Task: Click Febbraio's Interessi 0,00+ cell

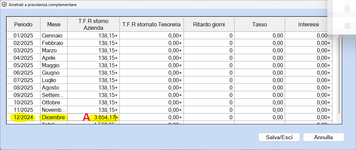Action: pos(308,43)
